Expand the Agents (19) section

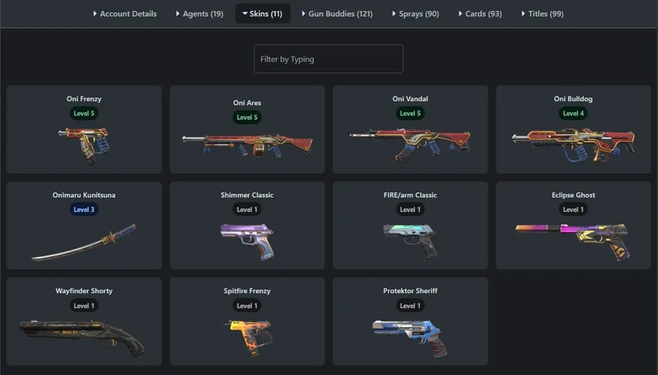(x=200, y=14)
